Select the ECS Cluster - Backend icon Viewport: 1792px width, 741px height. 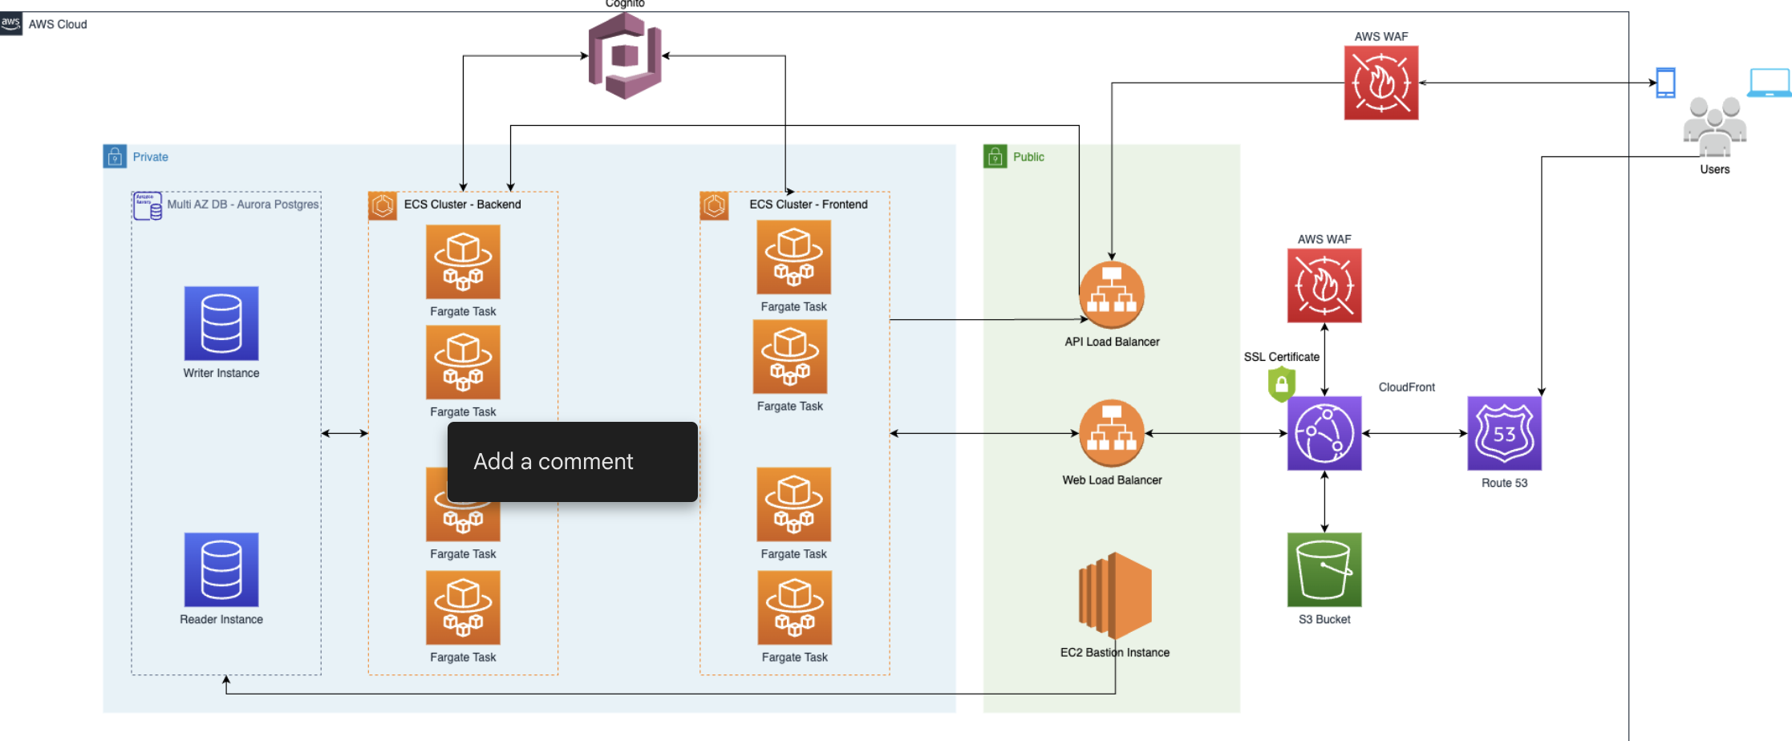coord(383,206)
